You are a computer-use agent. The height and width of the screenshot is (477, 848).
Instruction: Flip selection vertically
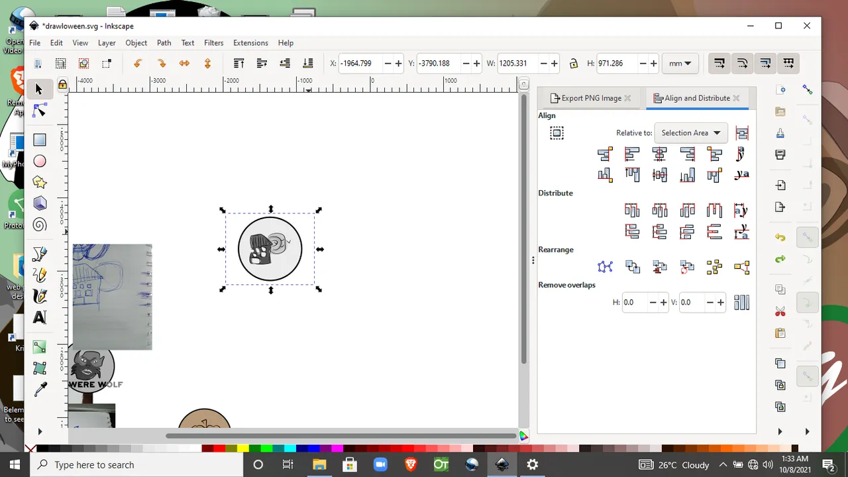click(207, 64)
